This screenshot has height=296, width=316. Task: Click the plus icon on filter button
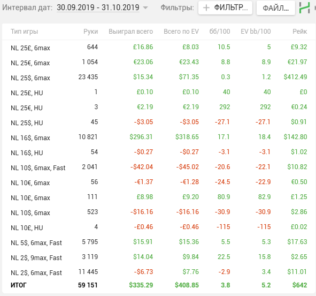coord(206,8)
